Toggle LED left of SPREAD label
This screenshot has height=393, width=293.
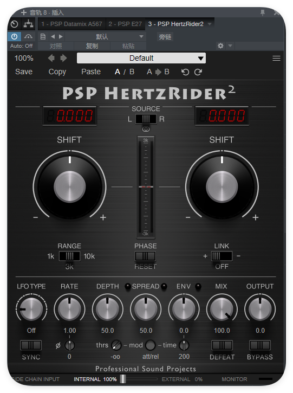(x=128, y=286)
